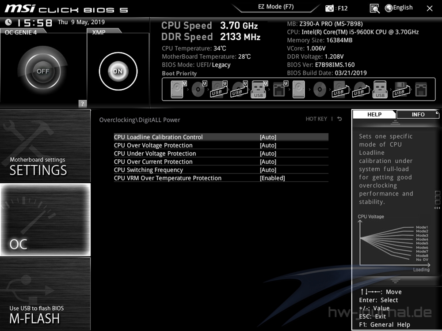Screen dimensions: 442x331
Task: Click the Overclocking\DigitALL Power breadcrumb
Action: pyautogui.click(x=140, y=120)
